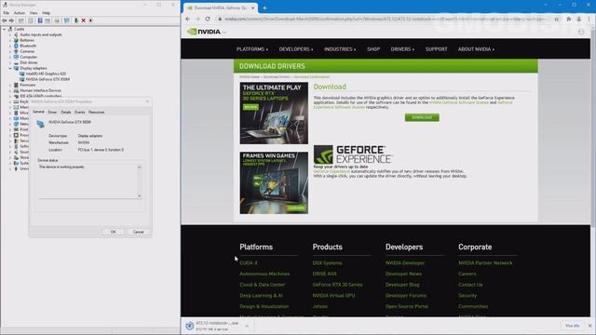Click Ultimate Play RTX laptops banner

pos(274,114)
